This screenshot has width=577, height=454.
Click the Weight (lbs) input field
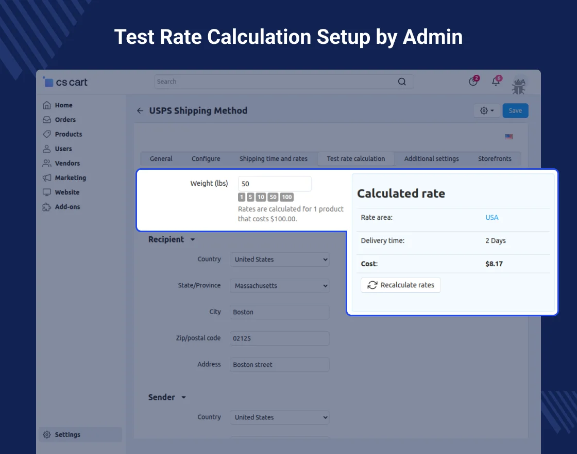click(275, 184)
